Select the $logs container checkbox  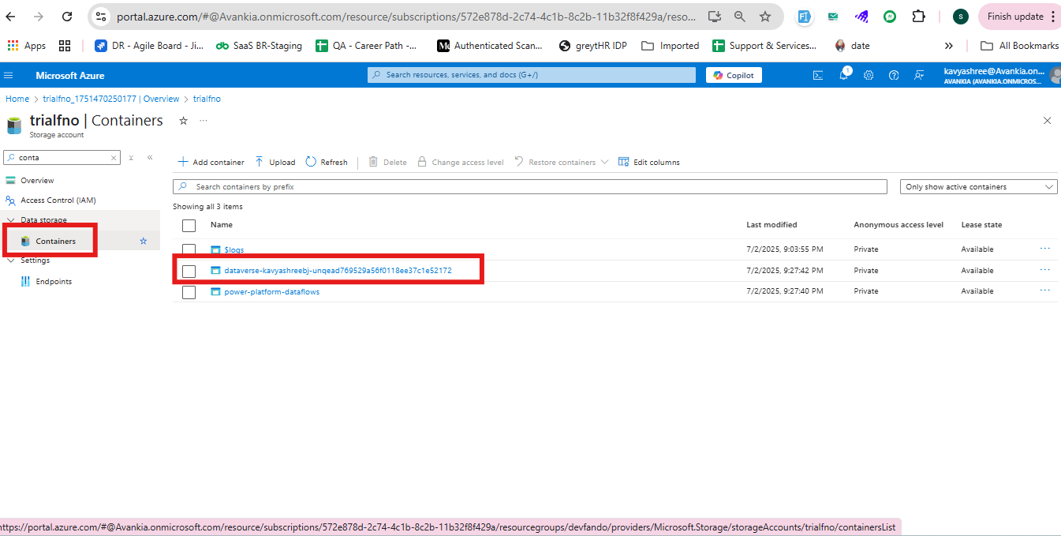point(189,249)
